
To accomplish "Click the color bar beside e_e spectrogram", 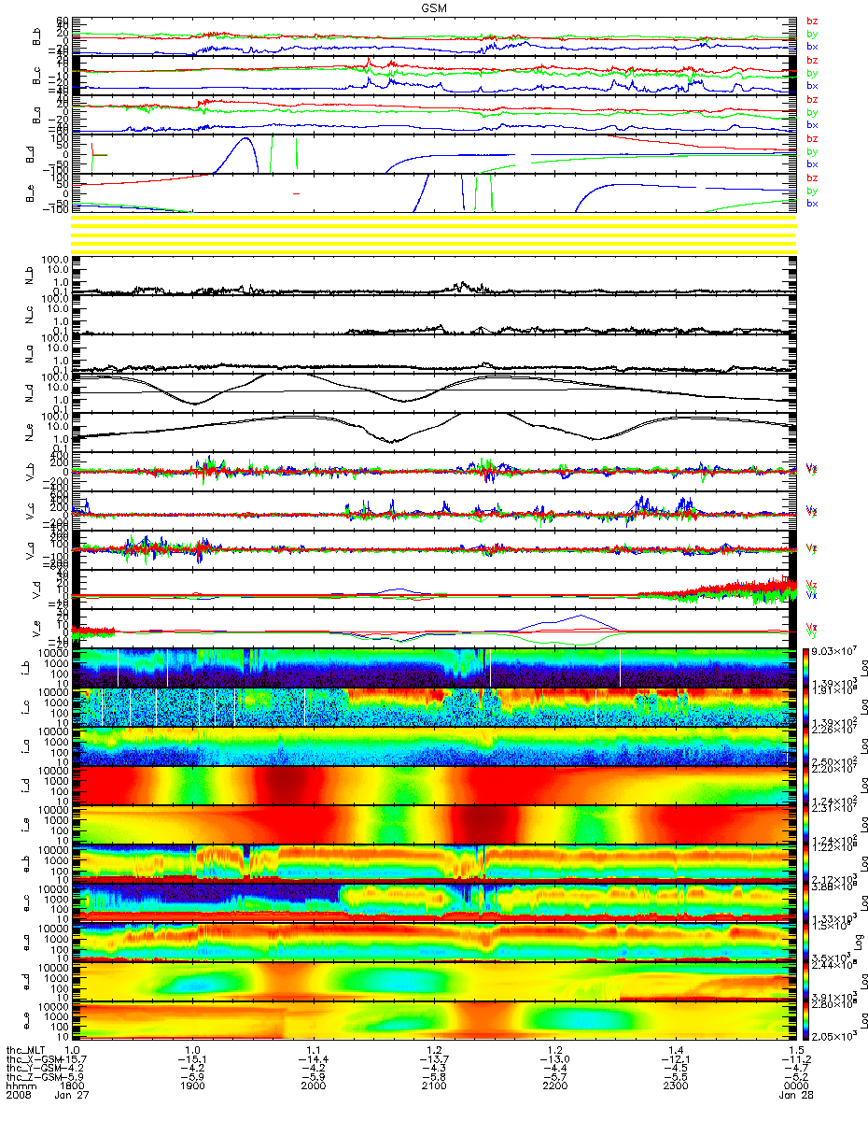I will 804,1021.
